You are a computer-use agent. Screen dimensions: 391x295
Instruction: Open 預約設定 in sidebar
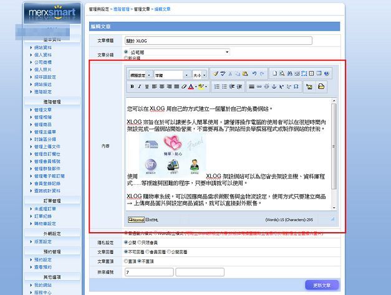coord(42,260)
